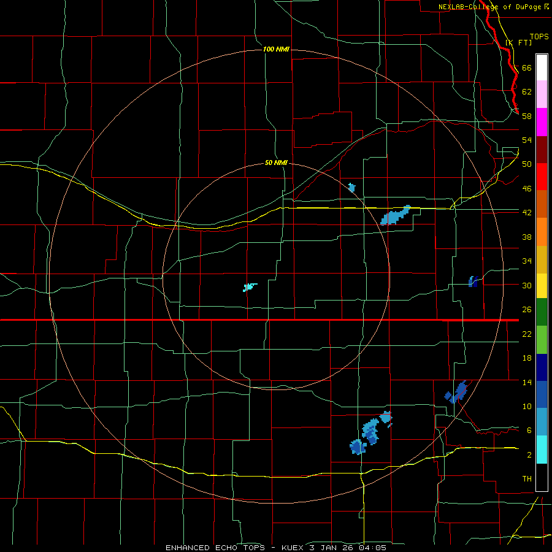Click the "34" legend value
The width and height of the screenshot is (552, 552).
(527, 261)
